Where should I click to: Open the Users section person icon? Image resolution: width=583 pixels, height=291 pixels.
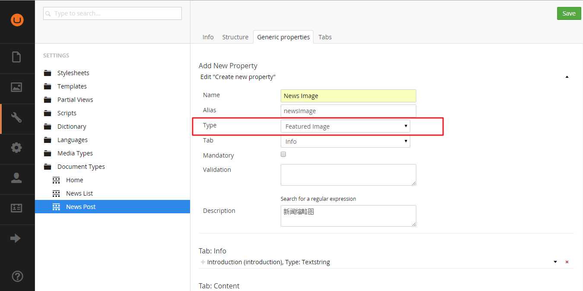[x=16, y=178]
